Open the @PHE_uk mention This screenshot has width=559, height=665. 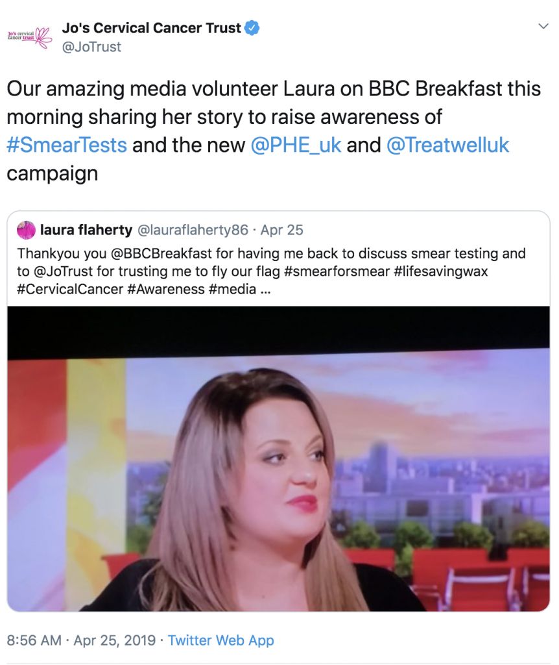(x=296, y=145)
